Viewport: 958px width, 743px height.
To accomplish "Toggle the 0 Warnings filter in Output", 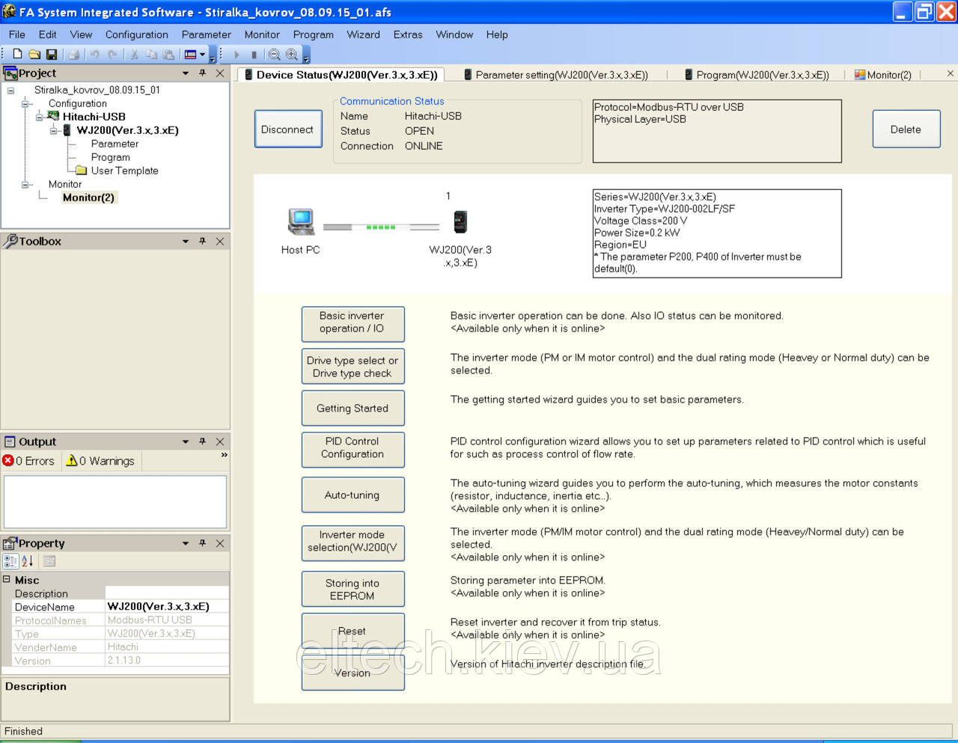I will [101, 461].
